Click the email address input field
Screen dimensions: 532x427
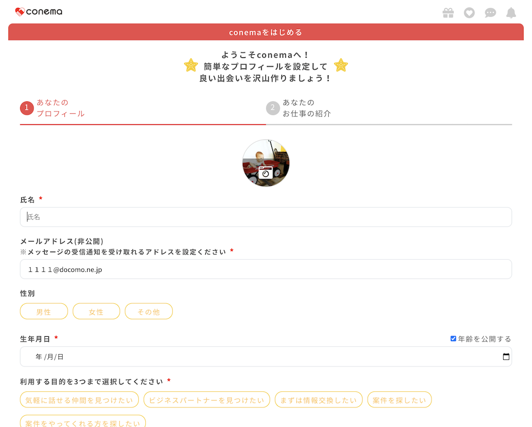(x=266, y=269)
